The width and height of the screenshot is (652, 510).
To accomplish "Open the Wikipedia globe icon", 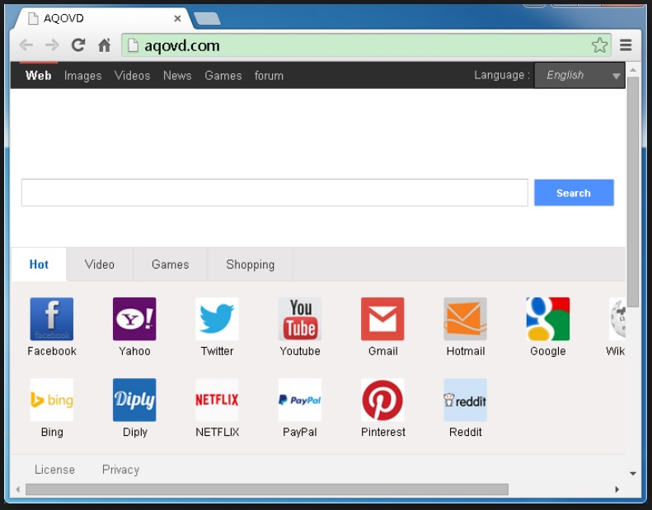I will [x=617, y=319].
